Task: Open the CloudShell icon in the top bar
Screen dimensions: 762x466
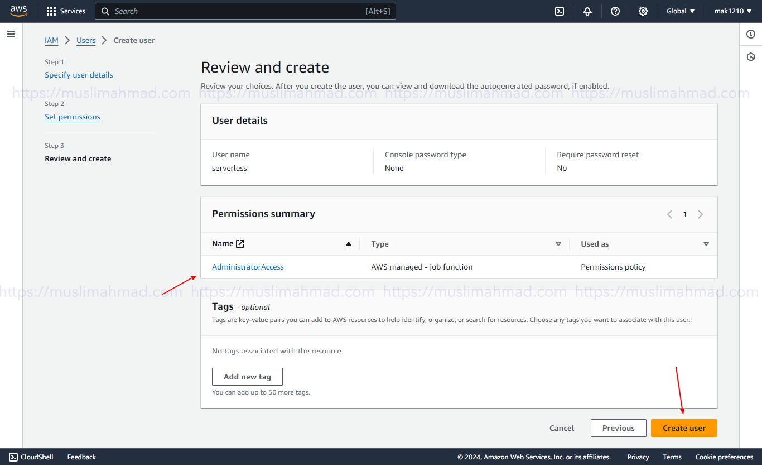Action: pyautogui.click(x=560, y=11)
